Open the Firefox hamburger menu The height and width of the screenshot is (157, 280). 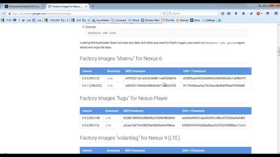276,14
